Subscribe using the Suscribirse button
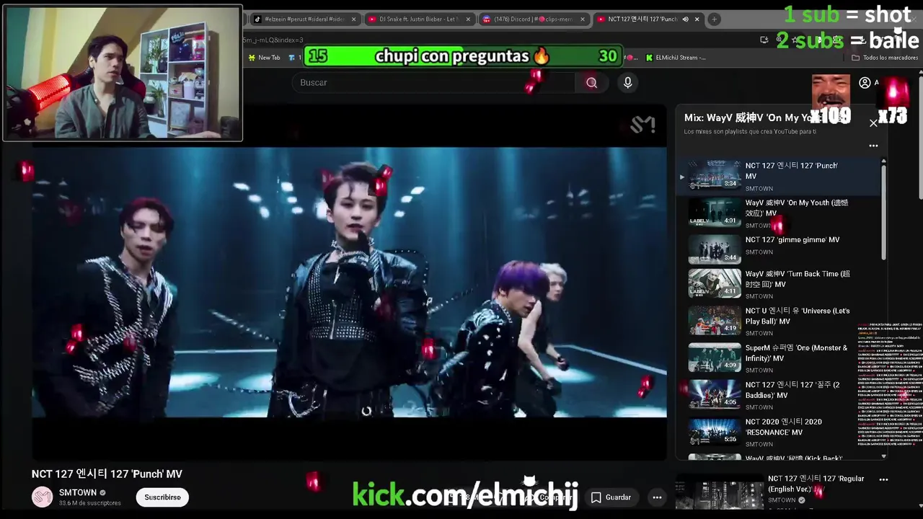923x519 pixels. point(162,497)
